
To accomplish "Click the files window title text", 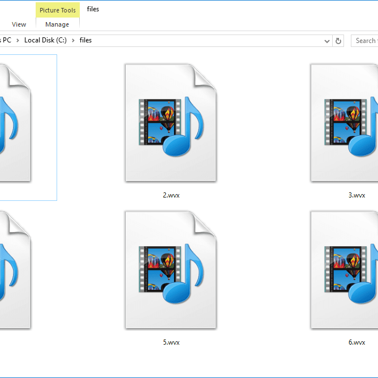I will coord(93,9).
